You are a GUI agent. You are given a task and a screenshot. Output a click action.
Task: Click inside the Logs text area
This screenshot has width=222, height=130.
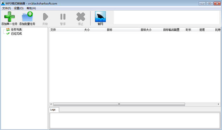[x=135, y=121]
